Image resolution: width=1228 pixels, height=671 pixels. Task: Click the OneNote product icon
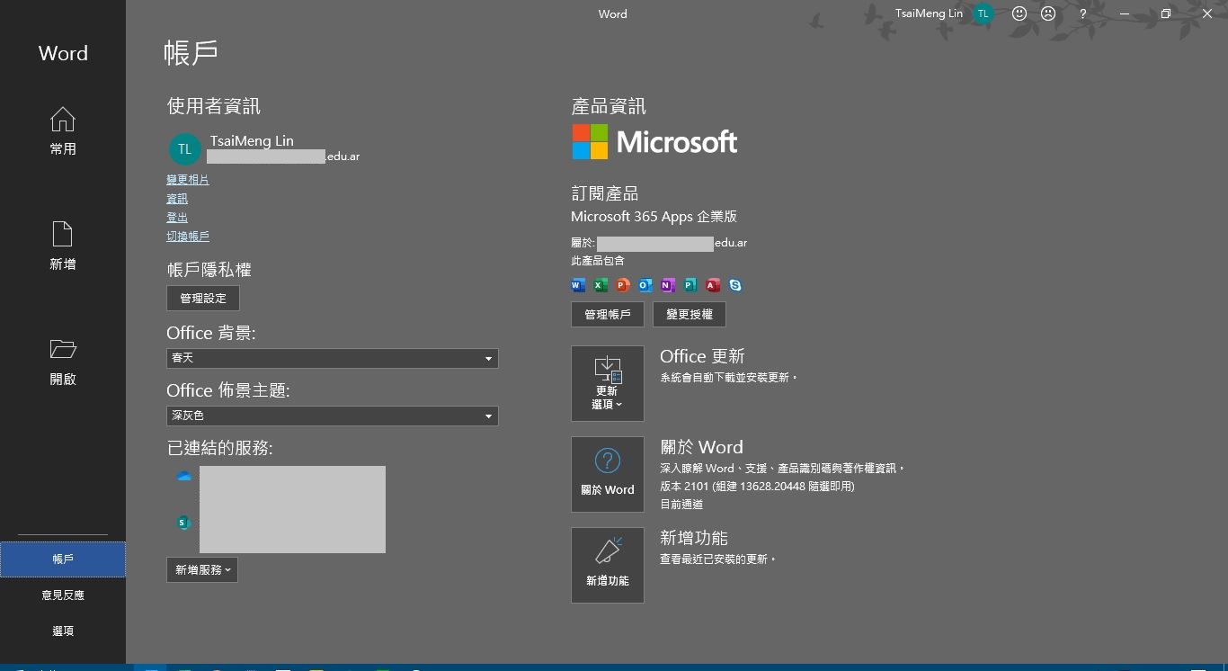click(x=668, y=285)
